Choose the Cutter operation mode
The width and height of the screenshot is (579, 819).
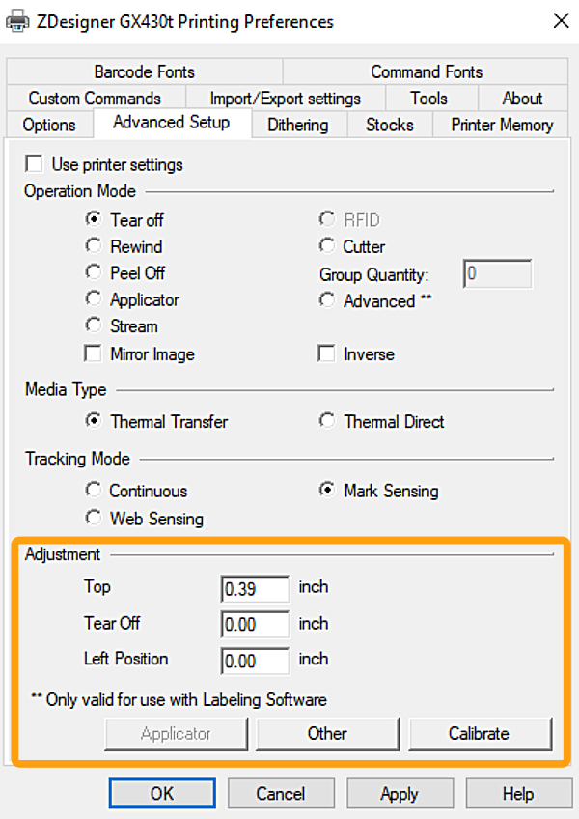[327, 245]
